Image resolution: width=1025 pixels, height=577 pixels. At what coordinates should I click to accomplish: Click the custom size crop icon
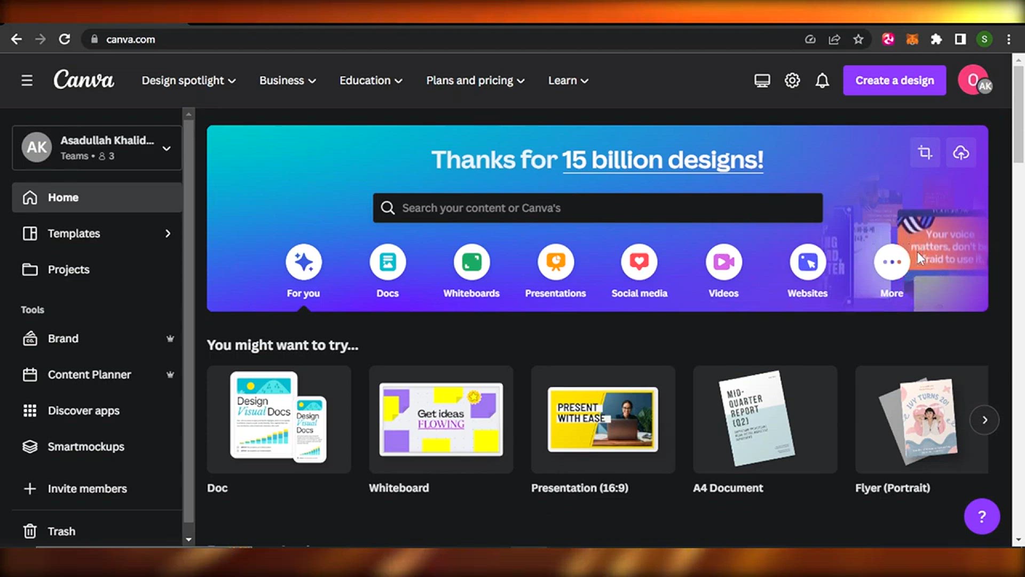pos(925,153)
